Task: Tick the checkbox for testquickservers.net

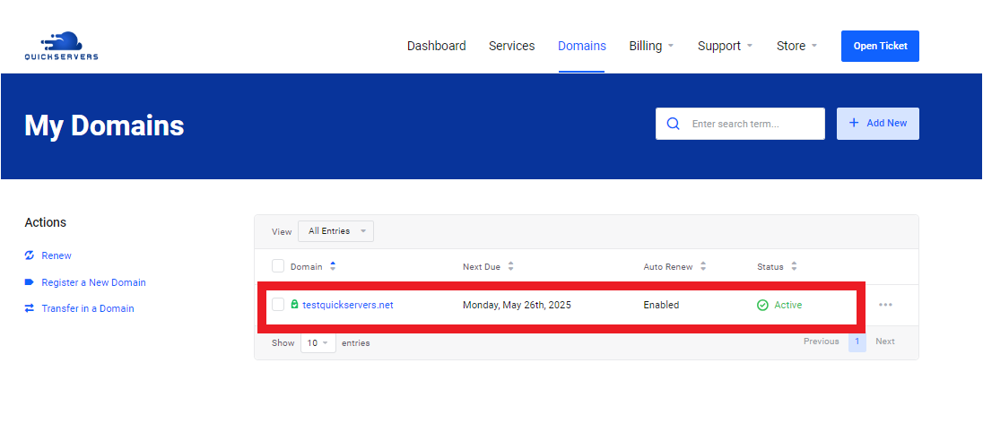Action: pos(278,305)
